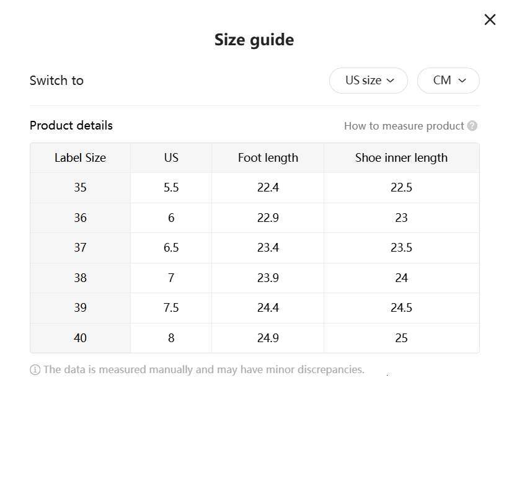Click the 23.5 shoe inner length cell
This screenshot has height=494, width=509.
[401, 248]
